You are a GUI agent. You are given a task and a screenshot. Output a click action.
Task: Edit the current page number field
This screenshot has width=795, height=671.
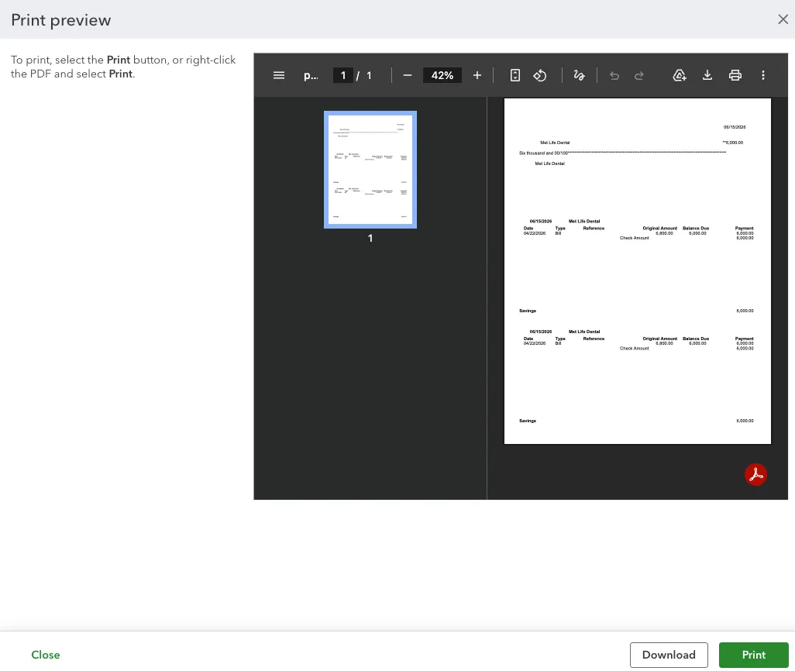tap(343, 76)
